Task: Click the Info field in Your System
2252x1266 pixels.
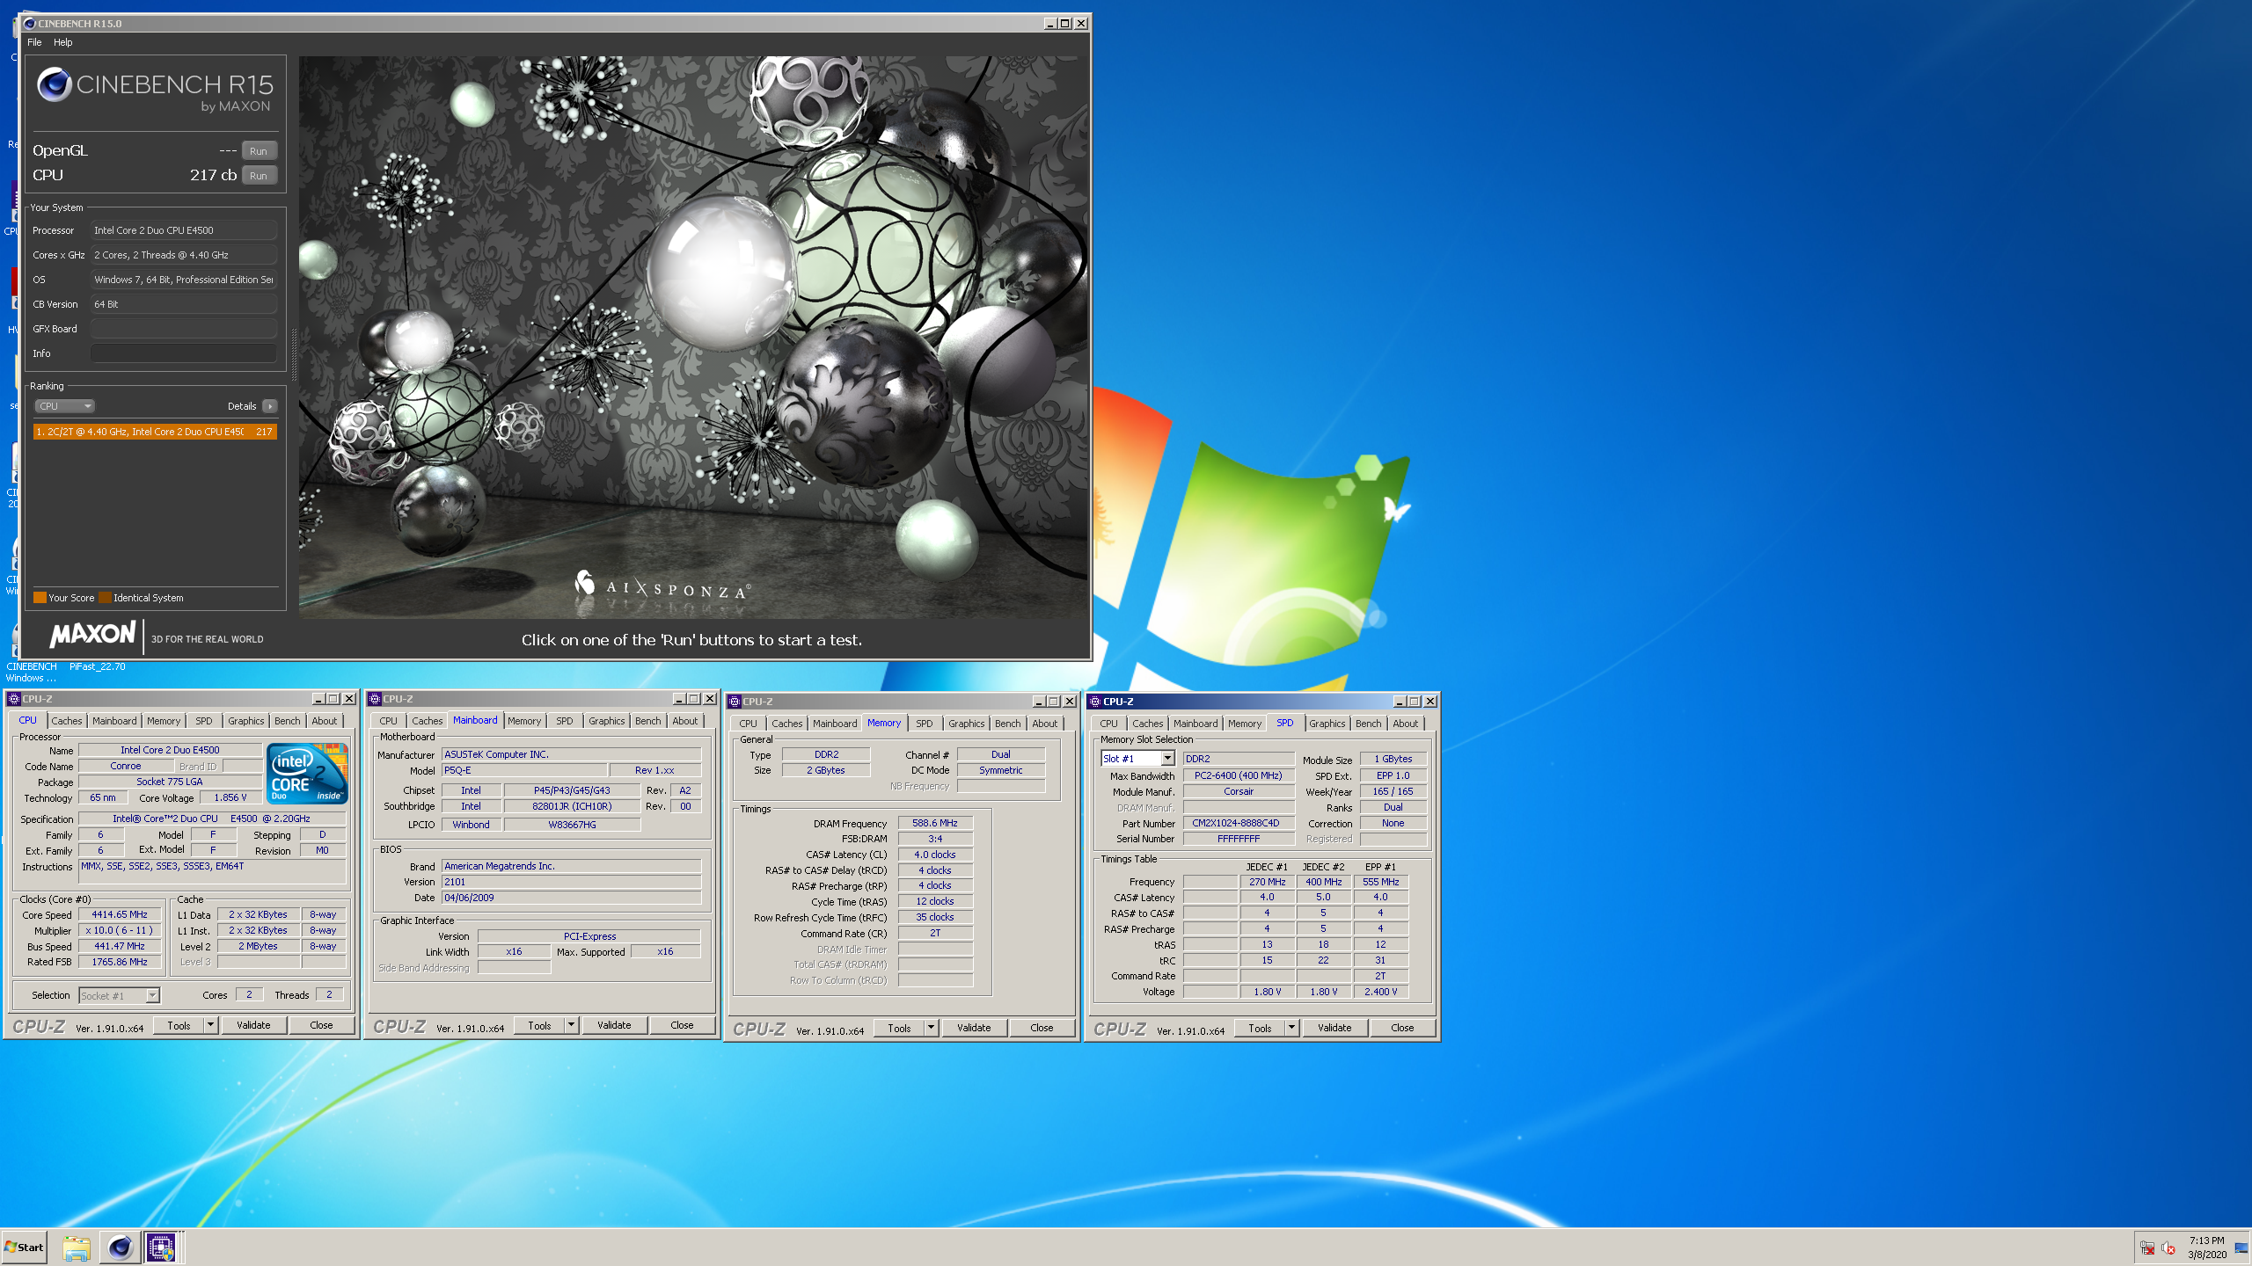Action: [x=184, y=353]
